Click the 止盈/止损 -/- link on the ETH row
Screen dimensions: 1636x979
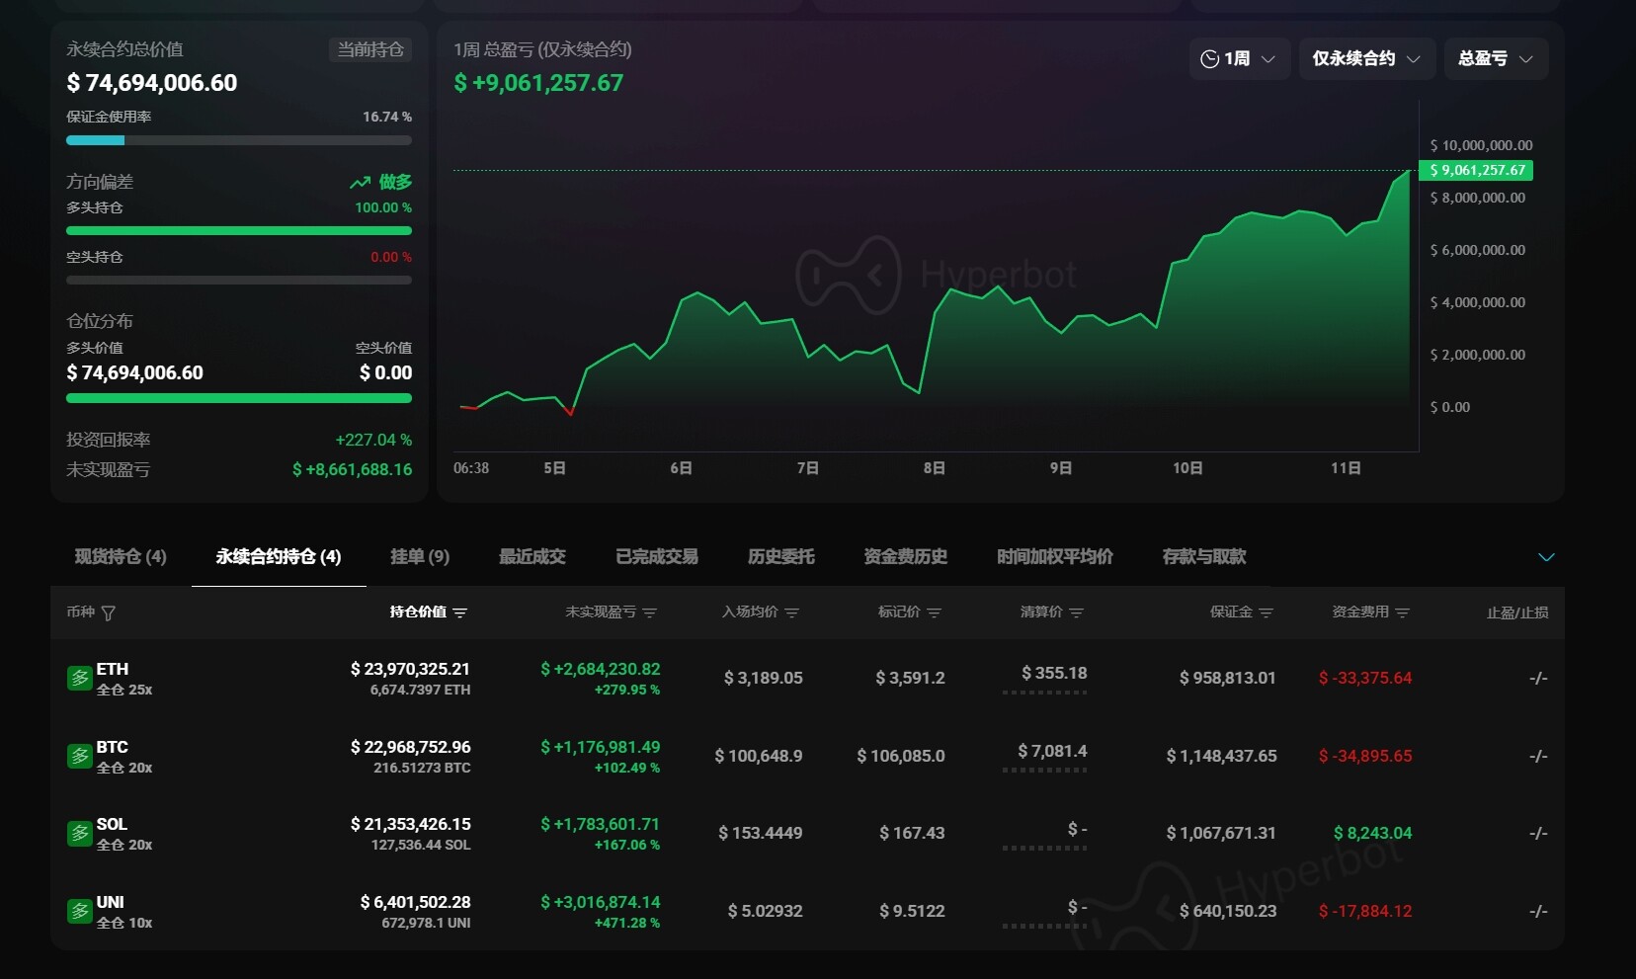pos(1538,678)
